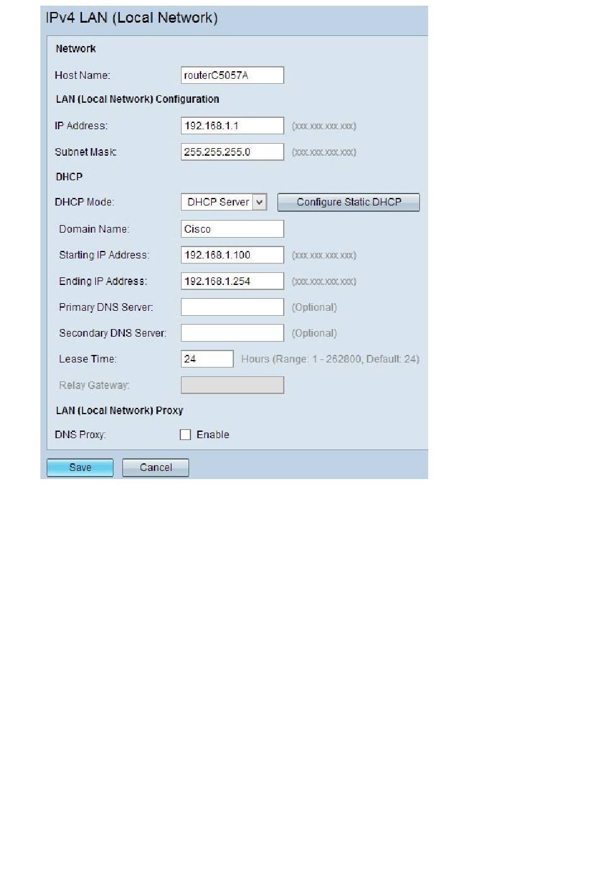Click the Ending IP Address field

click(x=232, y=281)
